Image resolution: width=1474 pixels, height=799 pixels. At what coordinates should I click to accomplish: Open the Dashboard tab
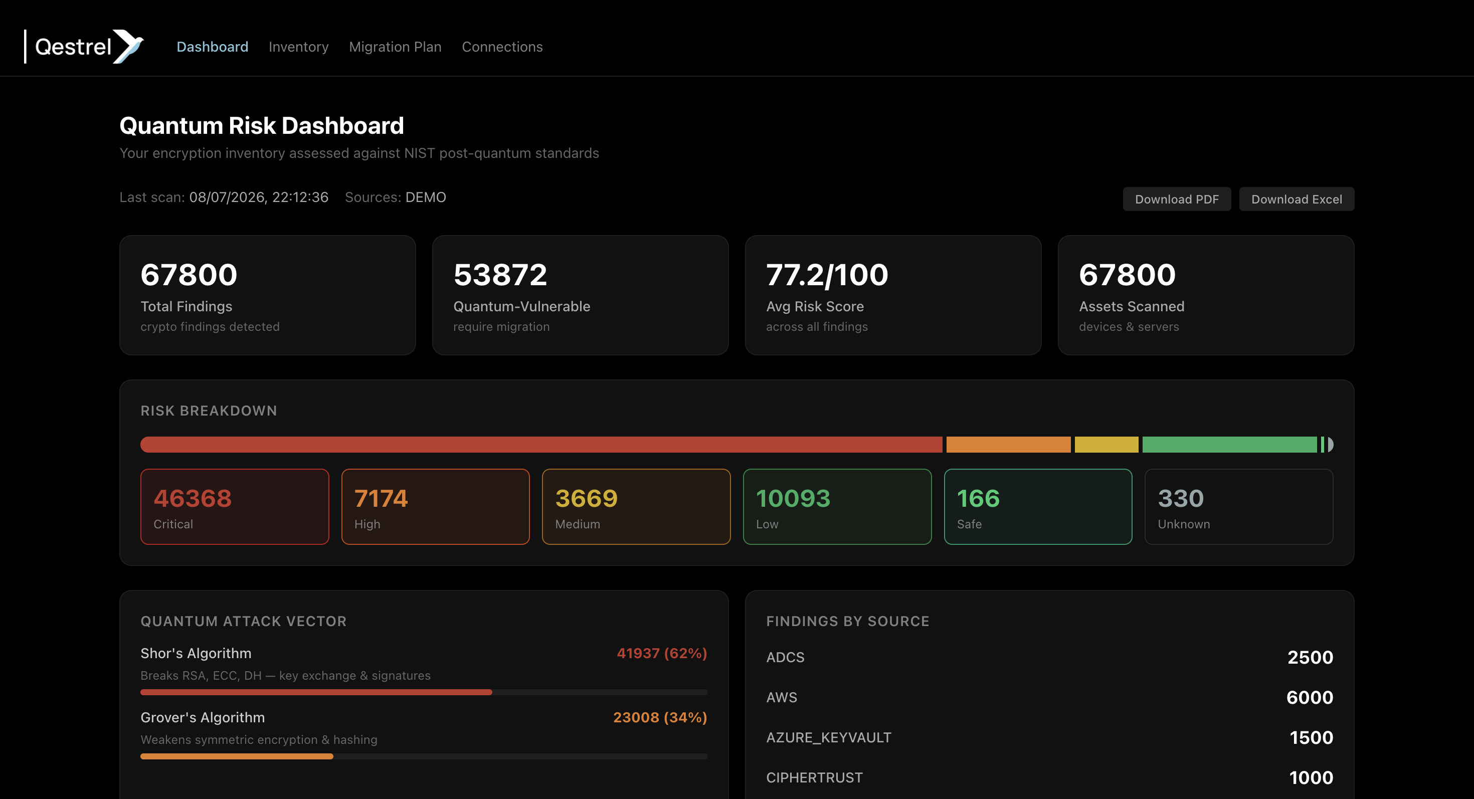click(x=212, y=47)
